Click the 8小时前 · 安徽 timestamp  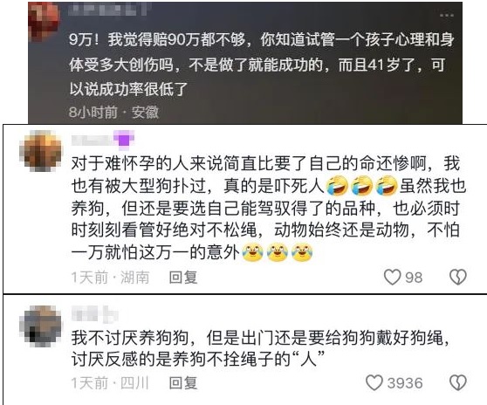click(113, 112)
